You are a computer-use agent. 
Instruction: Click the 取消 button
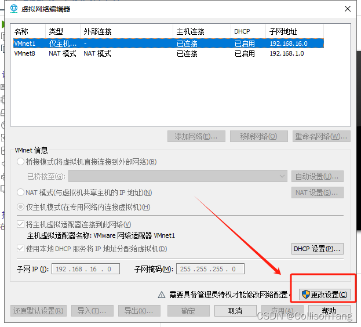point(235,311)
